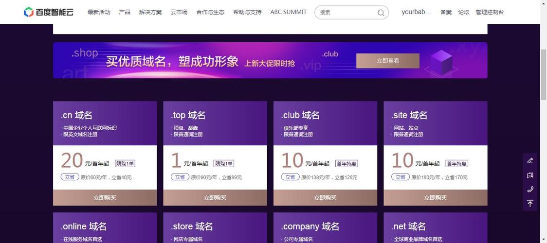547x243 pixels.
Task: Click the .online 域名 card title
Action: [x=84, y=226]
